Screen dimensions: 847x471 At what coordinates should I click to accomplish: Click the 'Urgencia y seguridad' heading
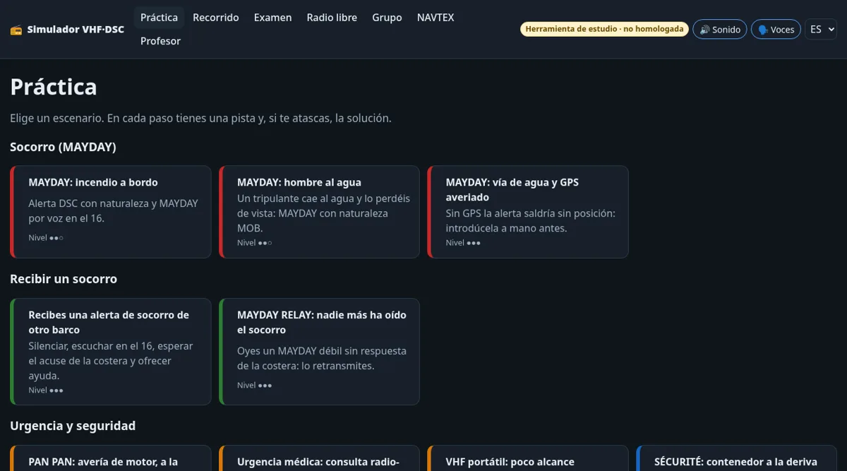click(x=73, y=426)
